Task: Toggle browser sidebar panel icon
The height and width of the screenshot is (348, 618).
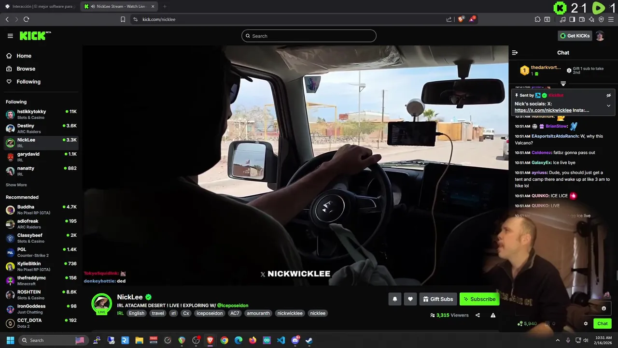Action: point(572,19)
